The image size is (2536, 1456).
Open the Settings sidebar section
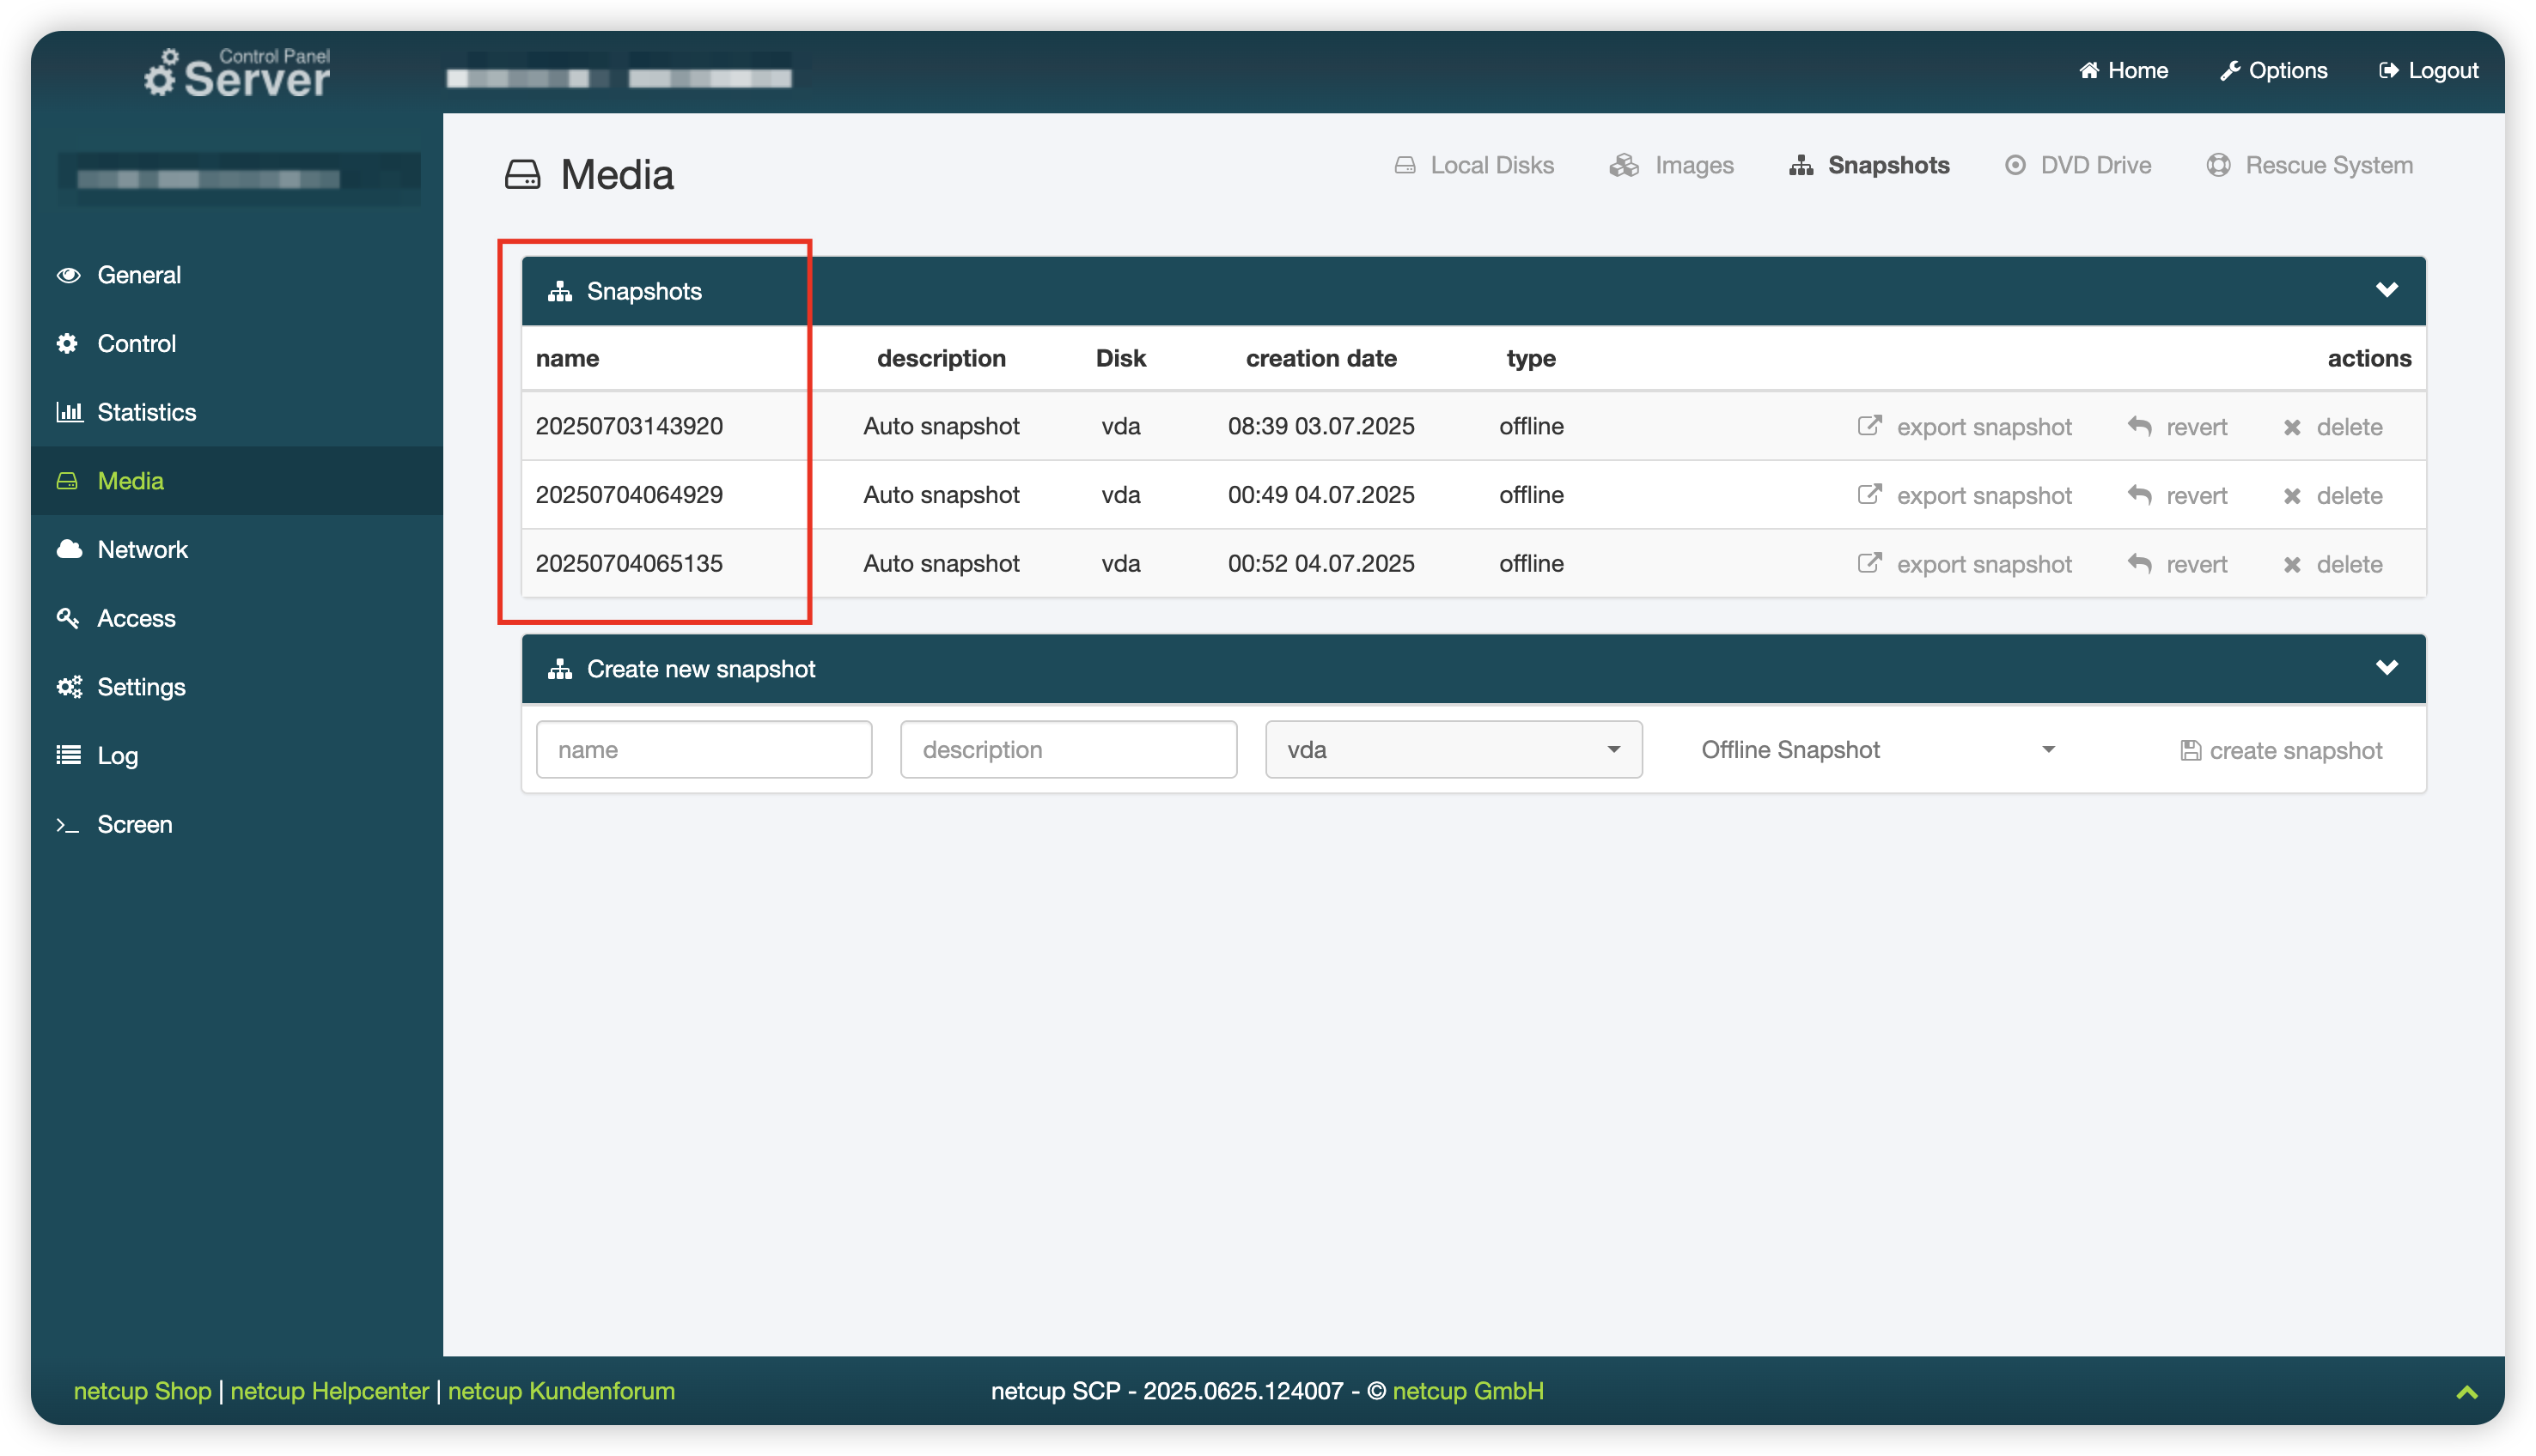tap(141, 687)
